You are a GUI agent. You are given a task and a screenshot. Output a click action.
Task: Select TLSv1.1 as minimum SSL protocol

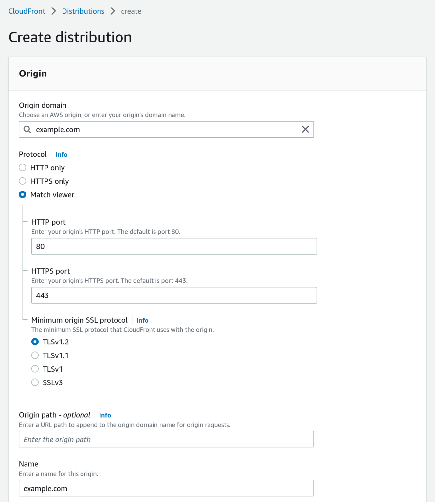[35, 355]
